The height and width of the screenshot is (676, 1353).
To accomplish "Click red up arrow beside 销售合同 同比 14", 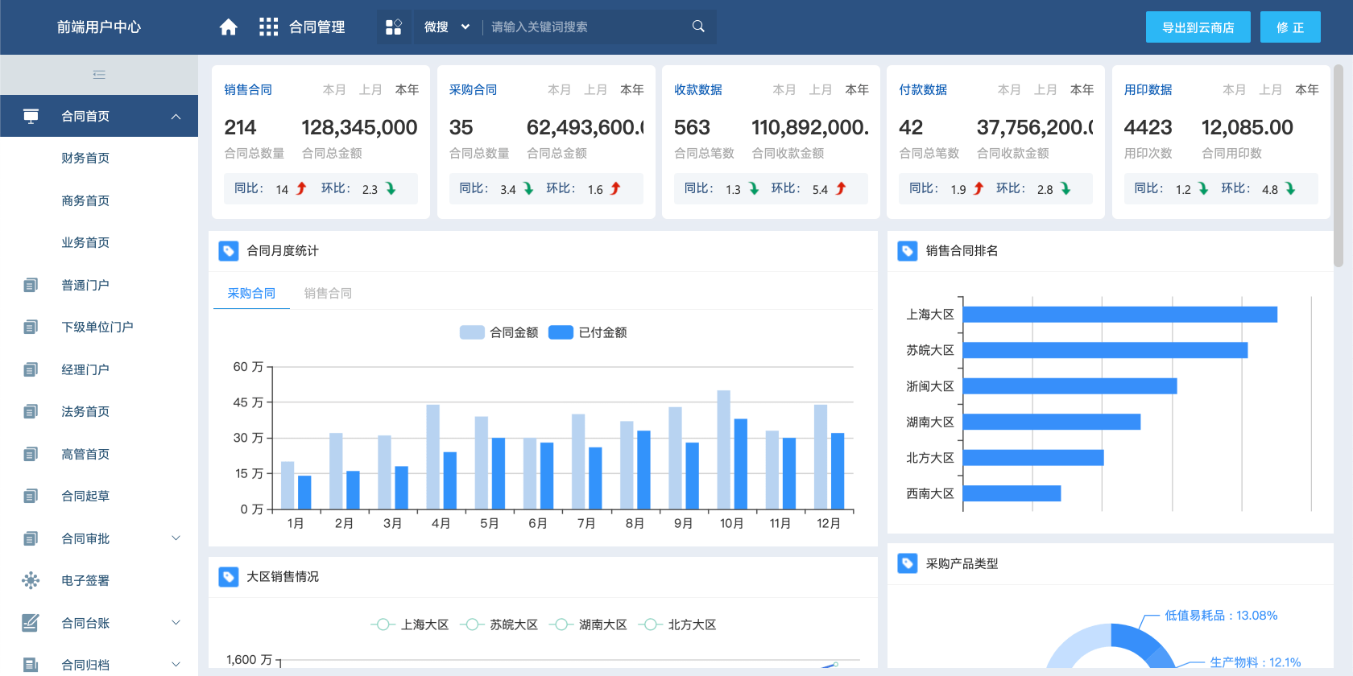I will point(301,188).
